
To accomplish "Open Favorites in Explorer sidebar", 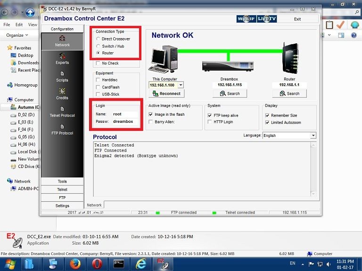I will tap(23, 48).
